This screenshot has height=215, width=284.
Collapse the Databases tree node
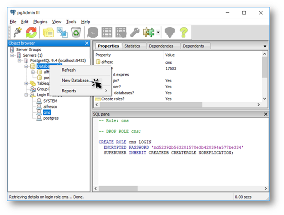(x=27, y=66)
